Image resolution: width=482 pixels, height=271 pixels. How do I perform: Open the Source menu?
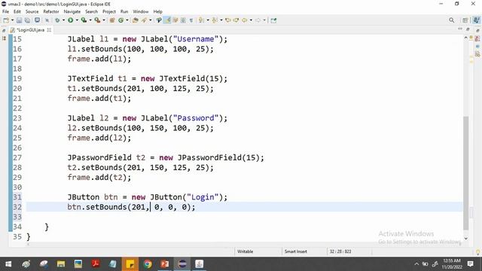click(x=32, y=12)
